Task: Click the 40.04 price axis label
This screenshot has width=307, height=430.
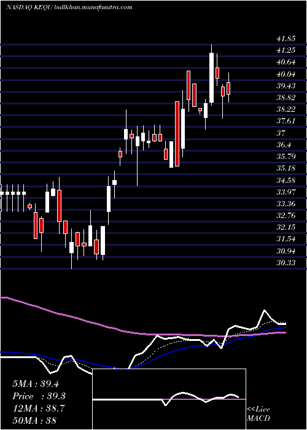Action: (286, 74)
